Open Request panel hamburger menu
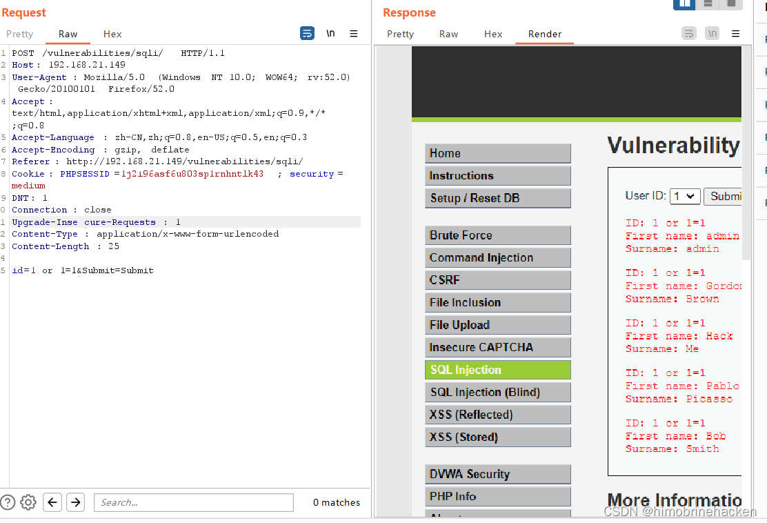 coord(354,34)
